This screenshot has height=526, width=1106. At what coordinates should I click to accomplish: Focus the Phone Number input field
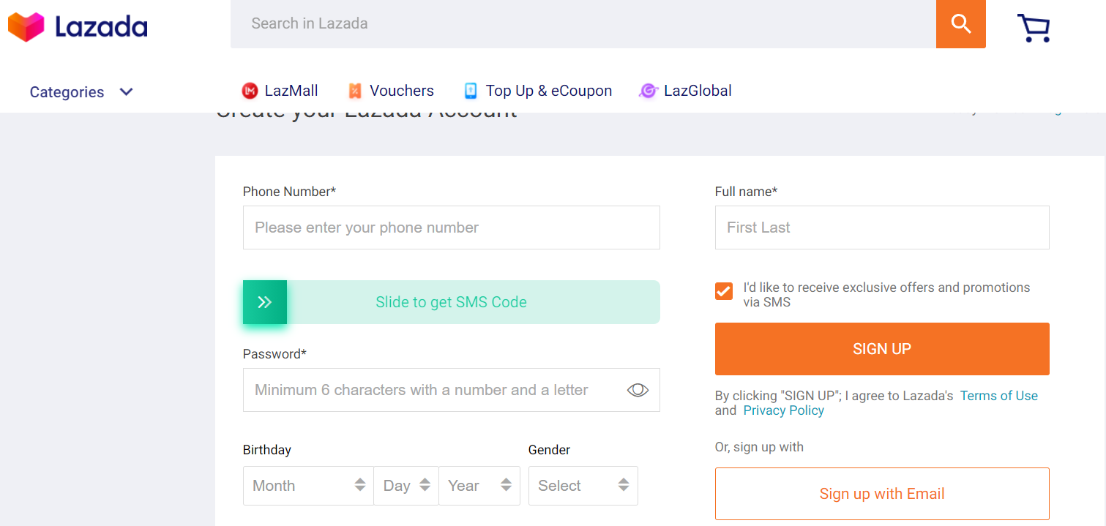[x=451, y=228]
